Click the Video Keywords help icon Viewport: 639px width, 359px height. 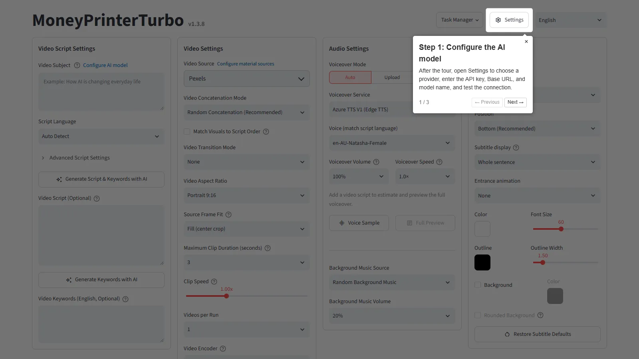click(x=125, y=299)
